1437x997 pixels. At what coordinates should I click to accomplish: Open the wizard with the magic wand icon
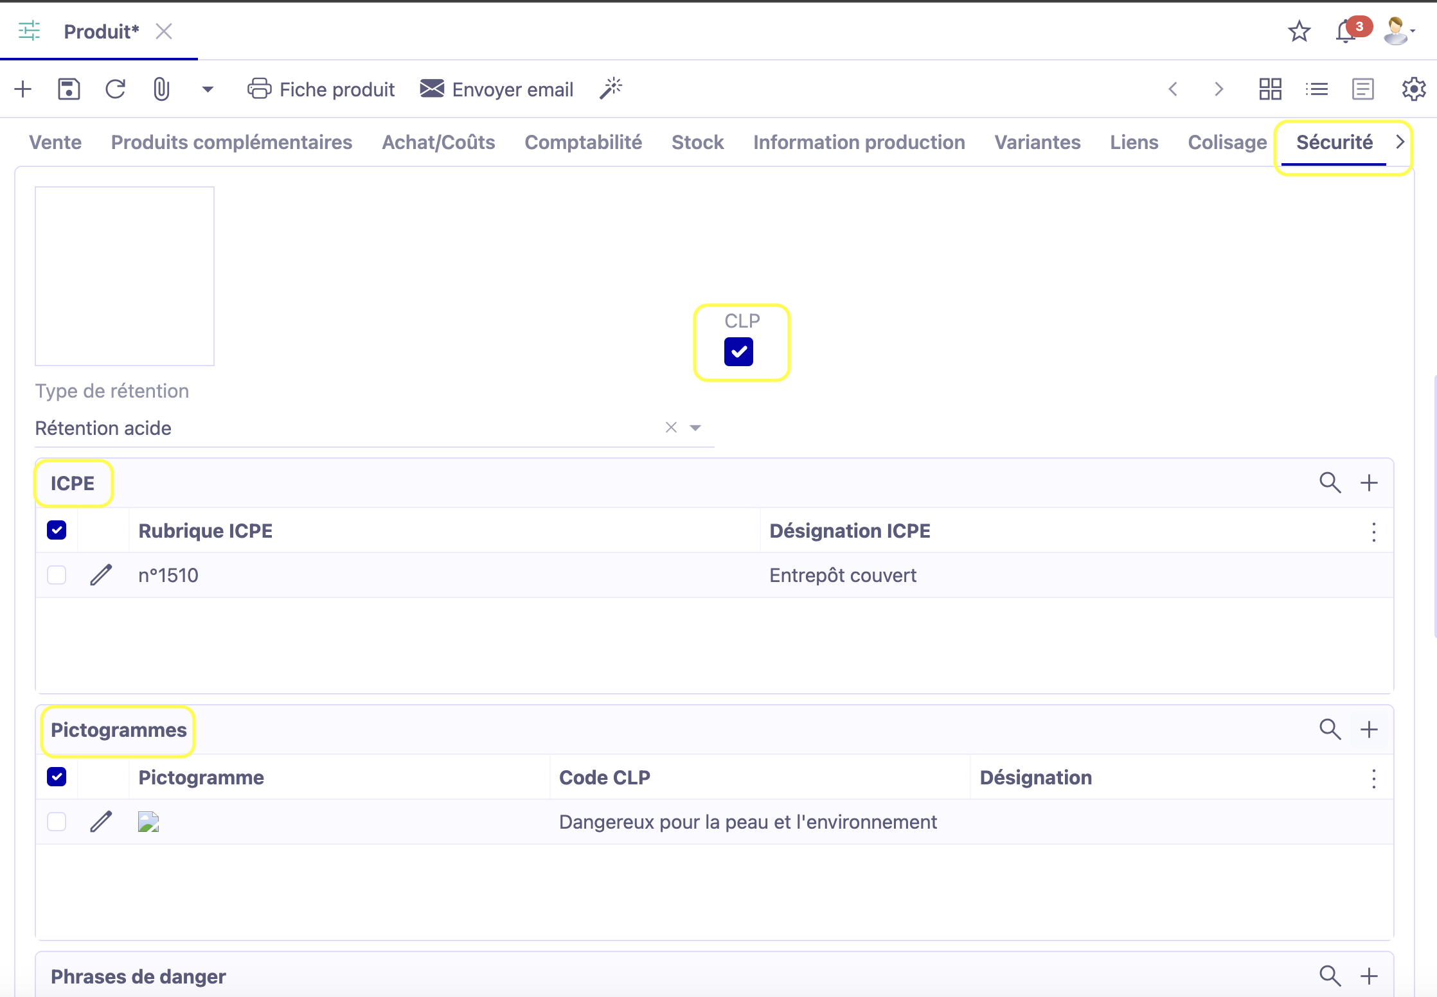click(610, 89)
